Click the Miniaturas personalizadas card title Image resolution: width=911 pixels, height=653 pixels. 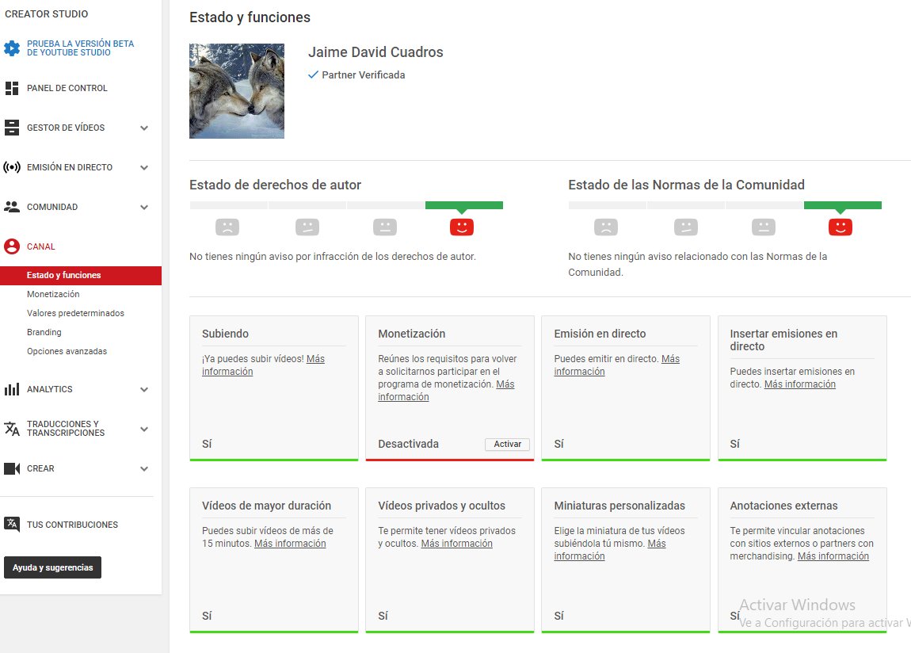pyautogui.click(x=619, y=506)
